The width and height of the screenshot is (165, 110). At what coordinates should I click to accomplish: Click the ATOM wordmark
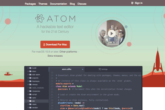pyautogui.click(x=61, y=19)
